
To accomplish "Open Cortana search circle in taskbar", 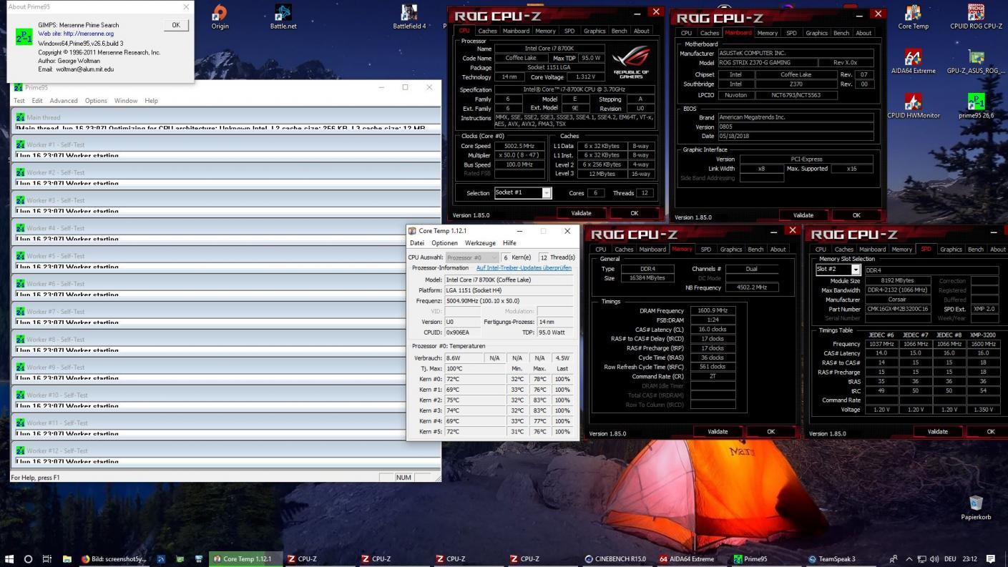I will 29,559.
